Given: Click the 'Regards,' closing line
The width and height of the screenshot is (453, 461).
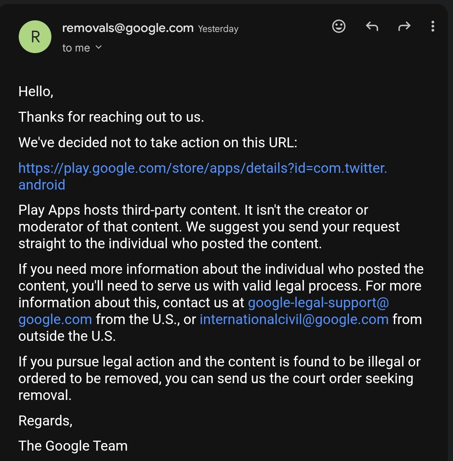Looking at the screenshot, I should (45, 421).
